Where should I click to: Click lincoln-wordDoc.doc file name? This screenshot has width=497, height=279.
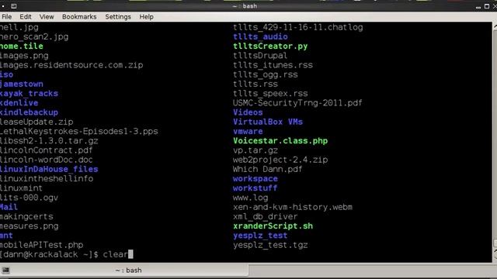coord(47,160)
